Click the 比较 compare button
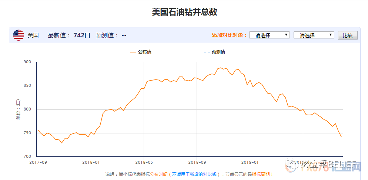The width and height of the screenshot is (368, 180). pos(348,35)
